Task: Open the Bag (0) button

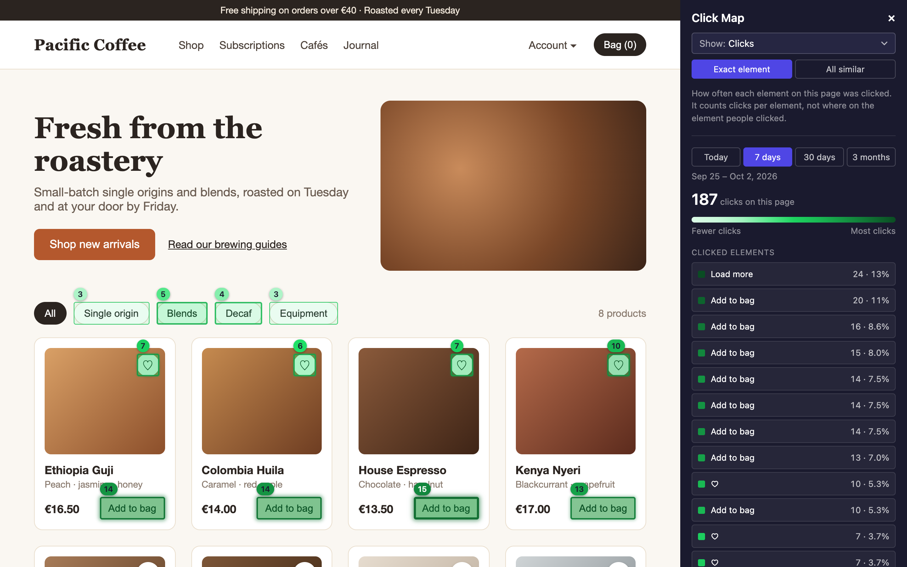Action: tap(620, 45)
